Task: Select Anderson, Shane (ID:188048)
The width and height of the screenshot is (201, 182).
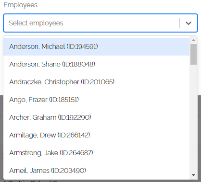Action: (96, 64)
